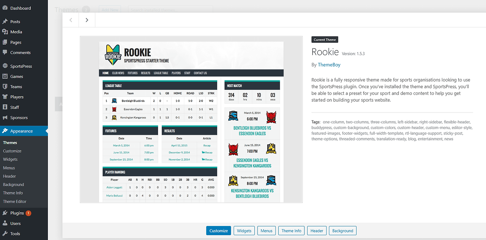Image resolution: width=486 pixels, height=240 pixels.
Task: Click the Users person icon
Action: pos(5,223)
